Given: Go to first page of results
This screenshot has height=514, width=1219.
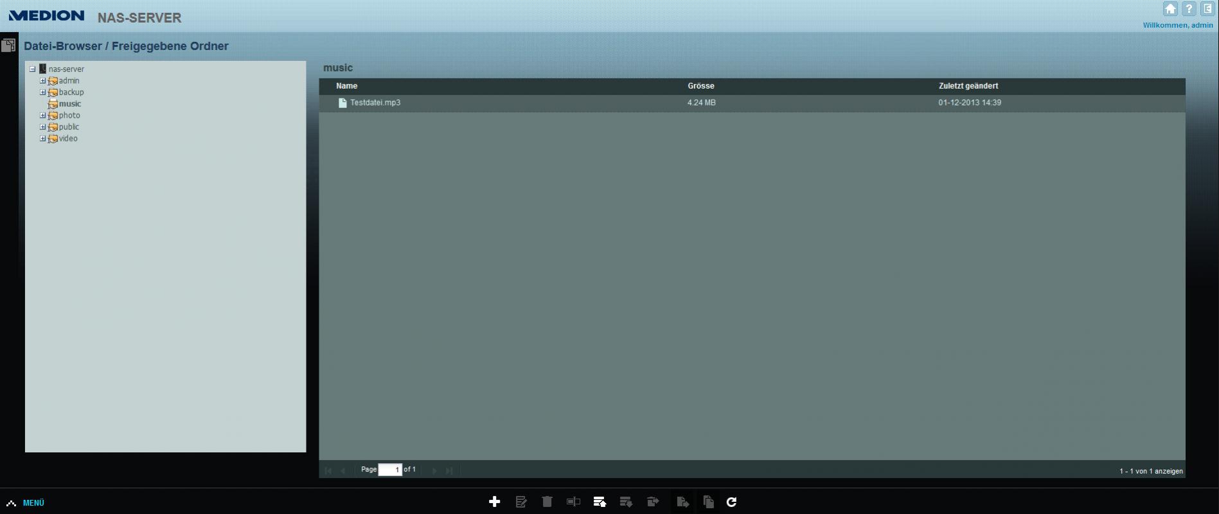Looking at the screenshot, I should point(328,470).
